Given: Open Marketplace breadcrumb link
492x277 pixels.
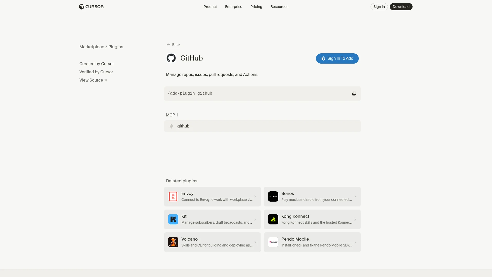Looking at the screenshot, I should [x=92, y=47].
